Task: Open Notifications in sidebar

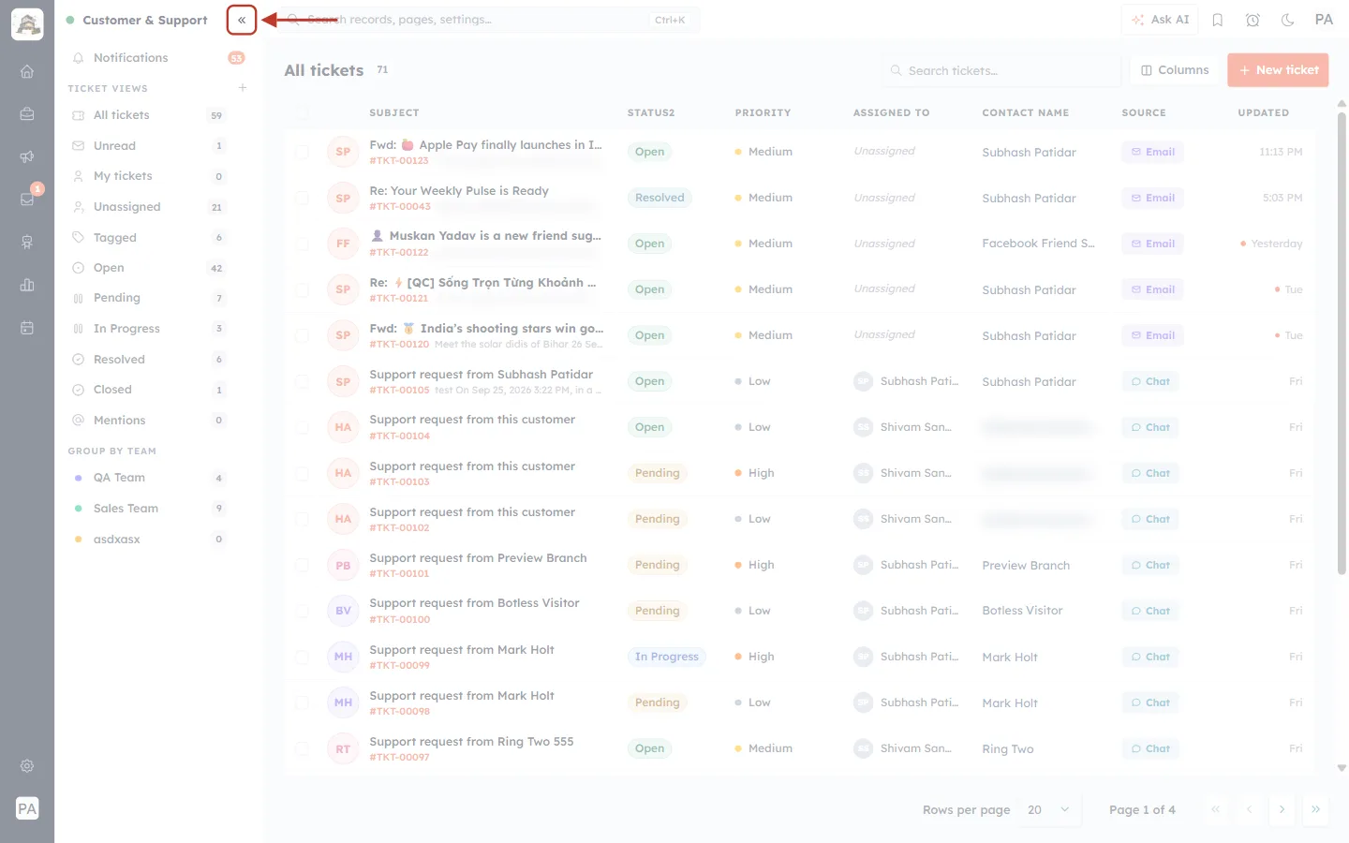Action: (156, 58)
